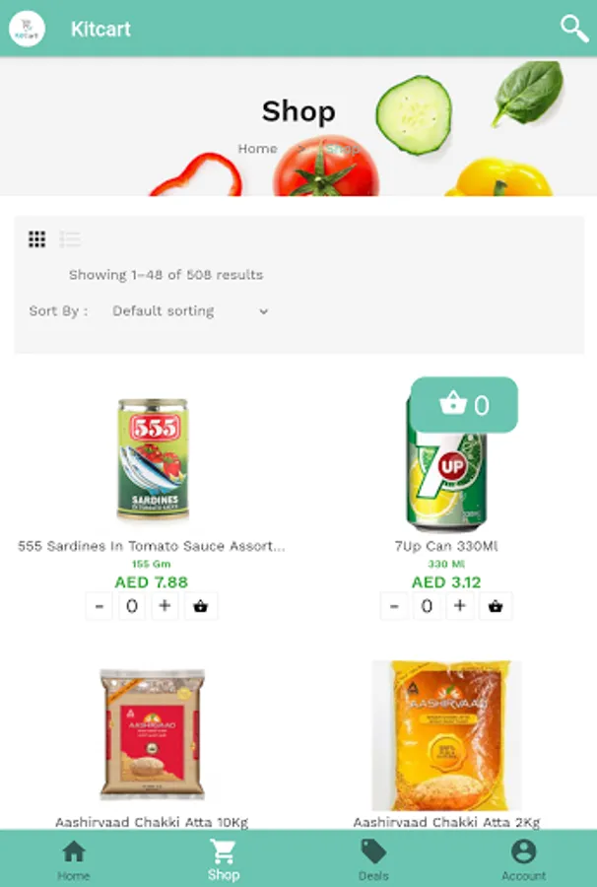
Task: Add 7Up Can to basket
Action: (x=496, y=606)
